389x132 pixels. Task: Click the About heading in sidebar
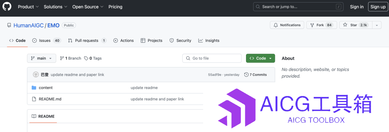288,58
